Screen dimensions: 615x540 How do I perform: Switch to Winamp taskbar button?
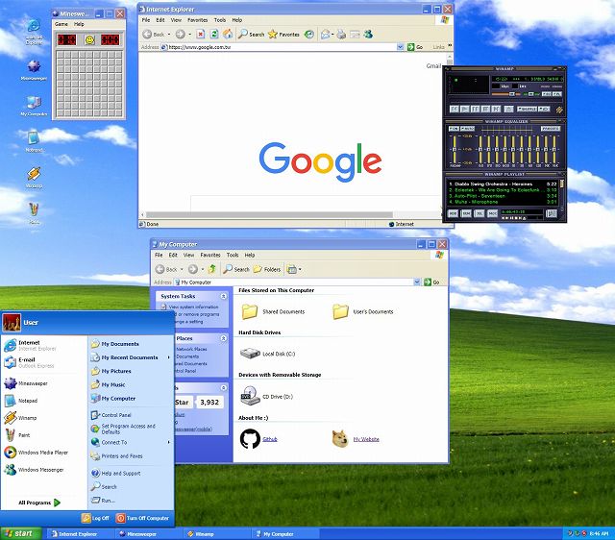point(216,533)
